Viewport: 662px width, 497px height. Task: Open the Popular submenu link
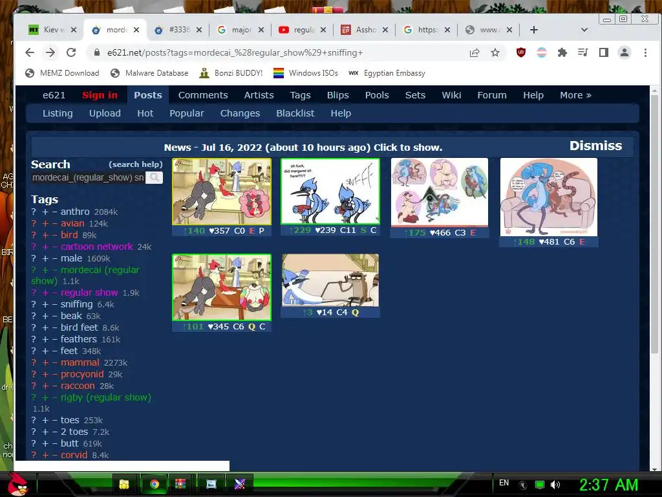coord(187,113)
